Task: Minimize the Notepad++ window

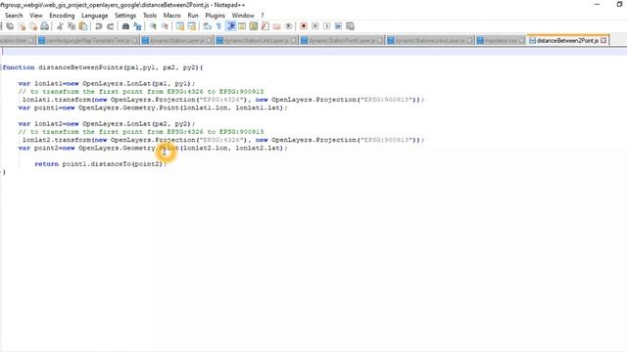Action: click(x=597, y=4)
